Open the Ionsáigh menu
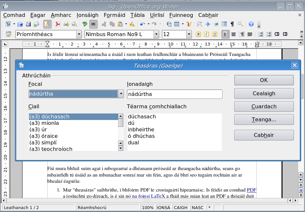 click(x=87, y=15)
